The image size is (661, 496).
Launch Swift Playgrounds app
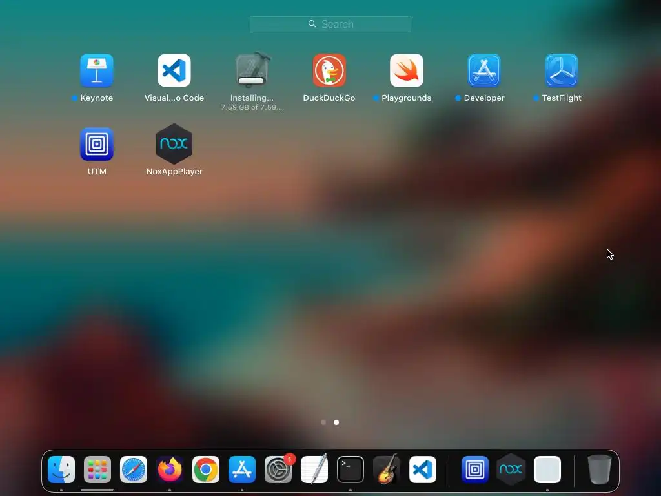[407, 70]
